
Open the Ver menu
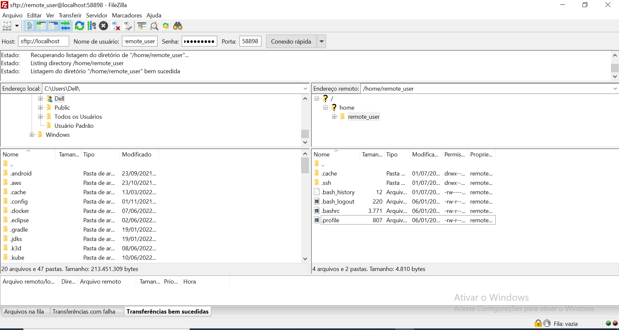click(x=50, y=15)
